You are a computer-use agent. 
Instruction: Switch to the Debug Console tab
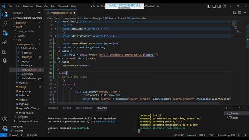tap(84, 108)
